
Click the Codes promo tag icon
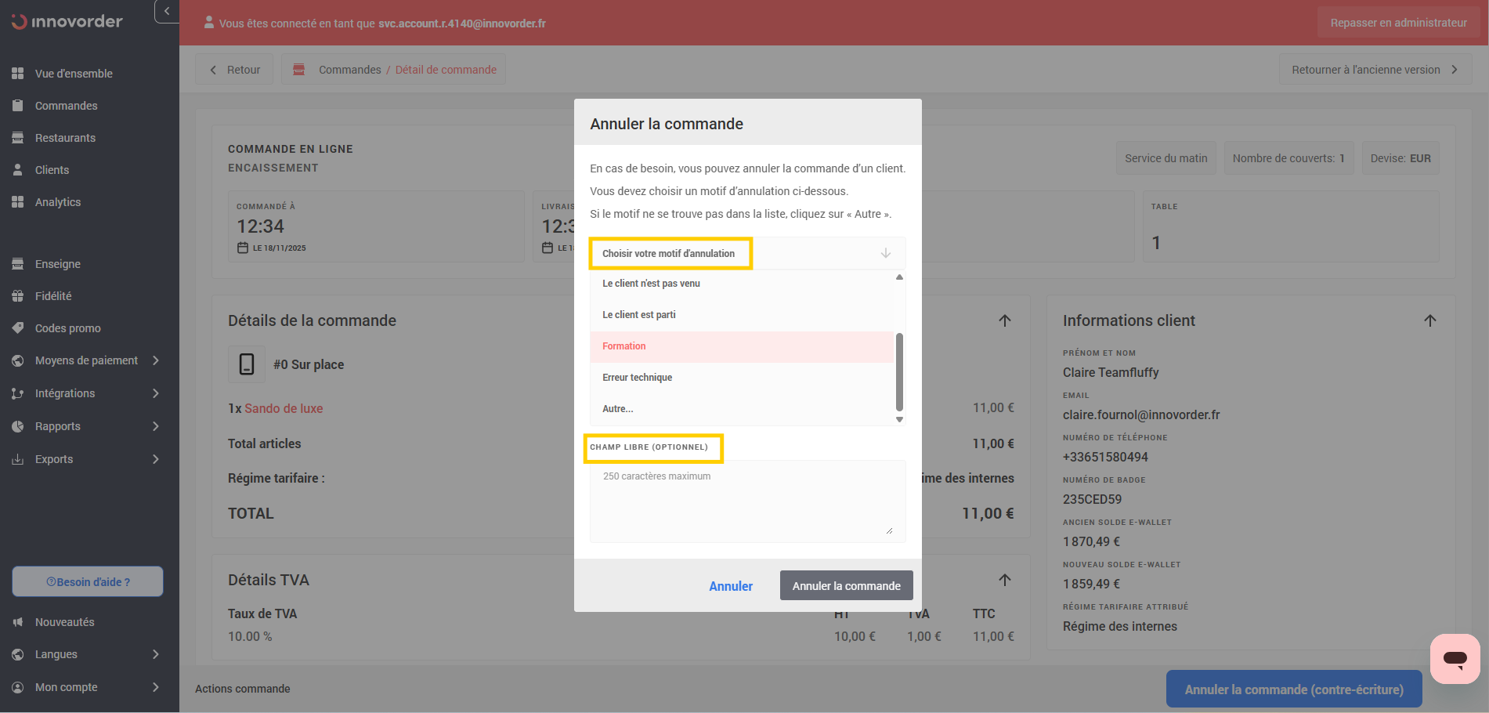(x=18, y=328)
